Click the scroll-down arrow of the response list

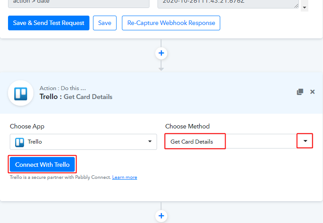pos(304,8)
